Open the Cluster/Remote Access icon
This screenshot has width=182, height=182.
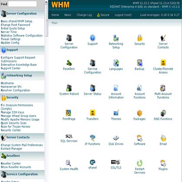click(163, 63)
